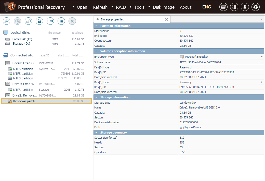The width and height of the screenshot is (265, 181).
Task: Click the Storage type value Windows disk
Action: [x=188, y=103]
